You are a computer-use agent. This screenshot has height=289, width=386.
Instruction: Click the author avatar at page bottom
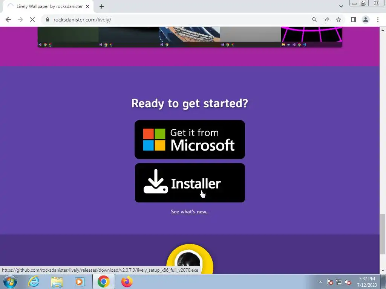pyautogui.click(x=190, y=259)
